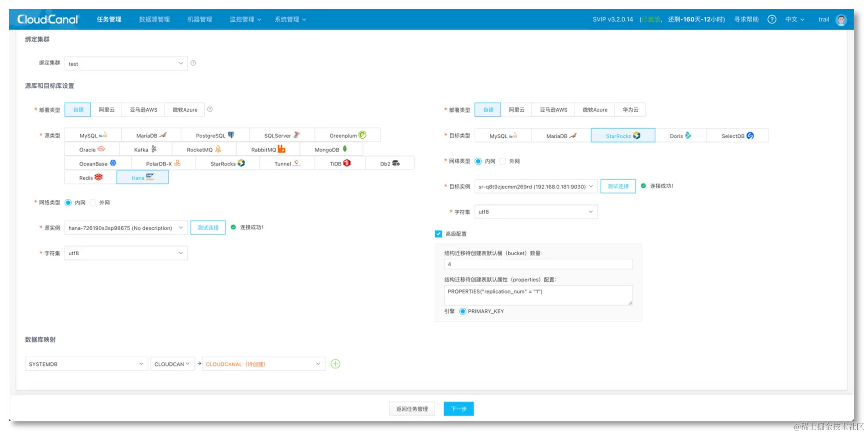Select MySQL as source type
The image size is (867, 434).
(x=93, y=135)
